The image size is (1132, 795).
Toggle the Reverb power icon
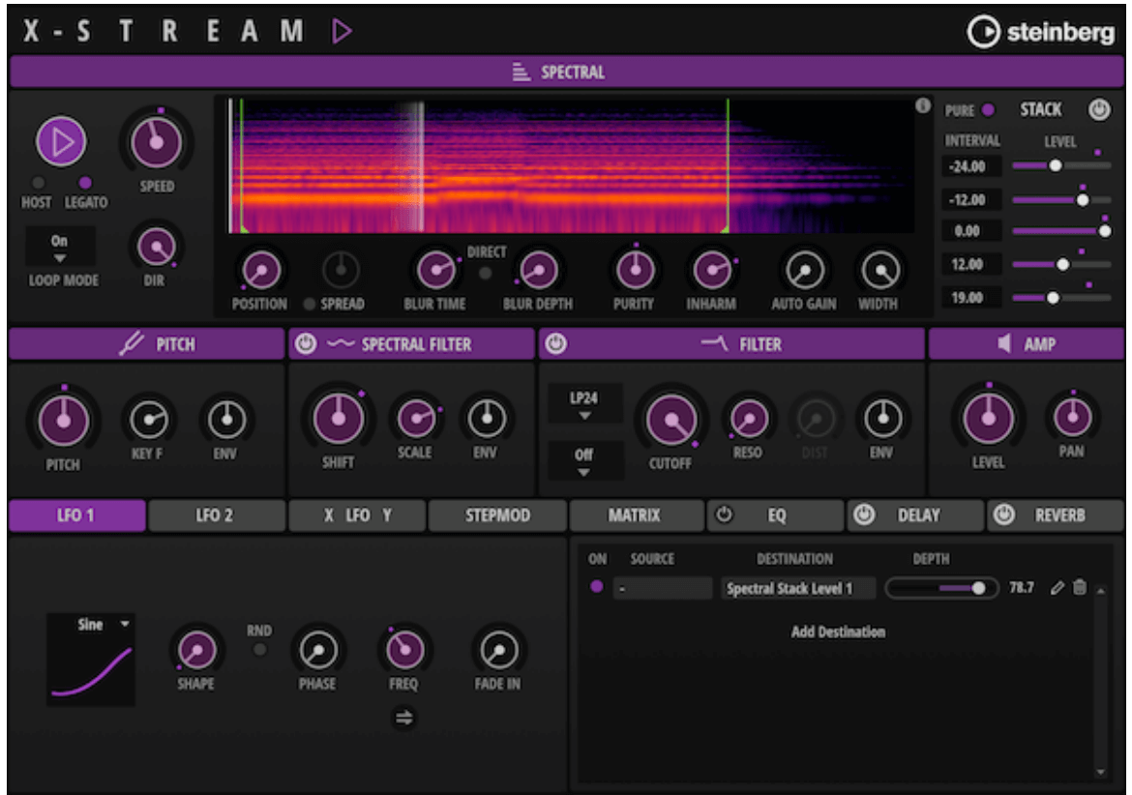[1003, 515]
